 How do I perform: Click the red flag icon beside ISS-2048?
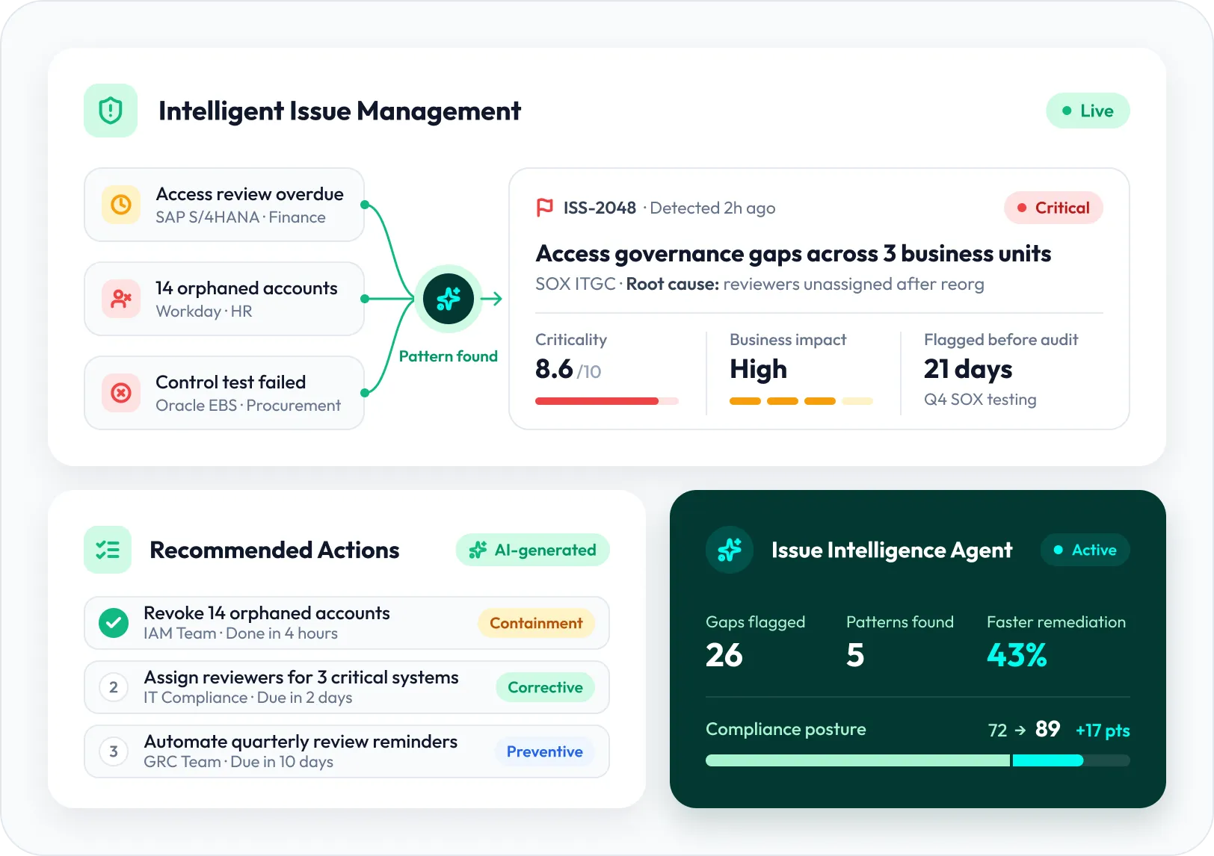(545, 208)
